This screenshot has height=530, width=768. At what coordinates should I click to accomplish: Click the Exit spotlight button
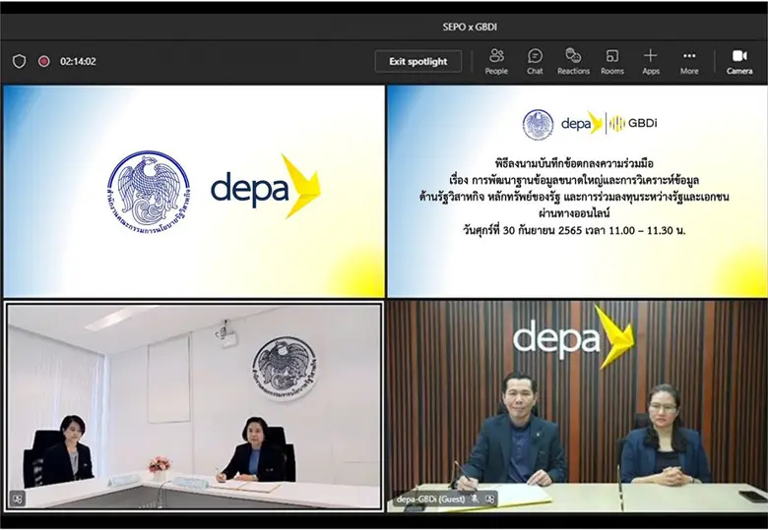[417, 62]
